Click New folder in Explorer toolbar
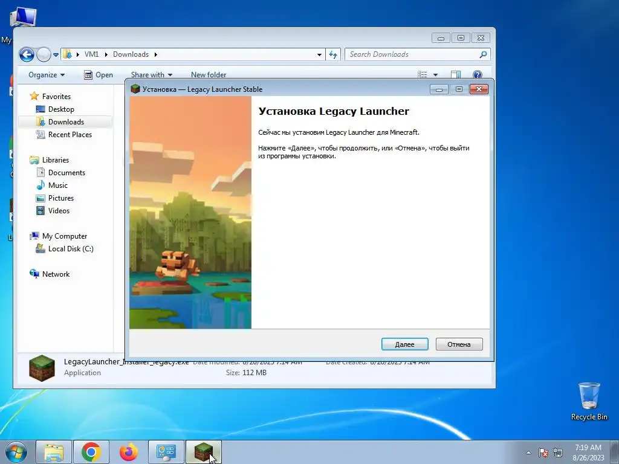 point(209,75)
